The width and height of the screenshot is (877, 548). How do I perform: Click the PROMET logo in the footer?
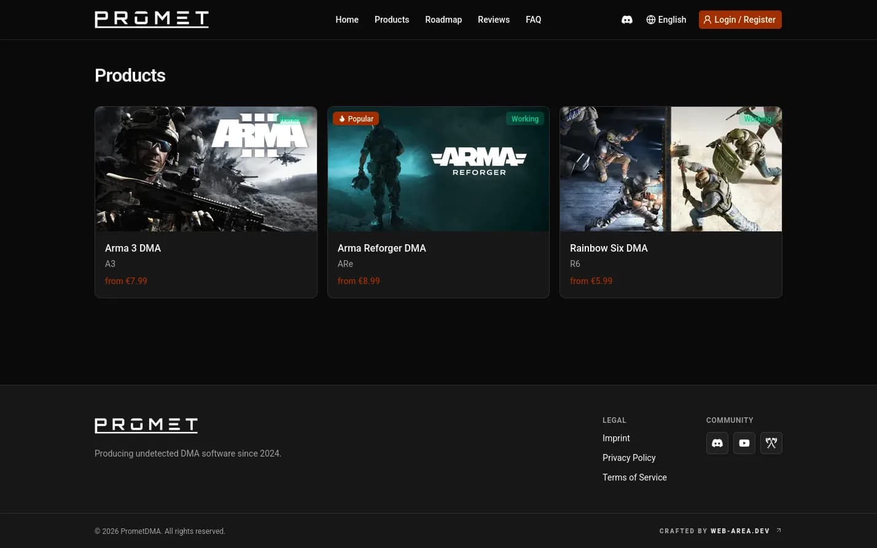146,425
